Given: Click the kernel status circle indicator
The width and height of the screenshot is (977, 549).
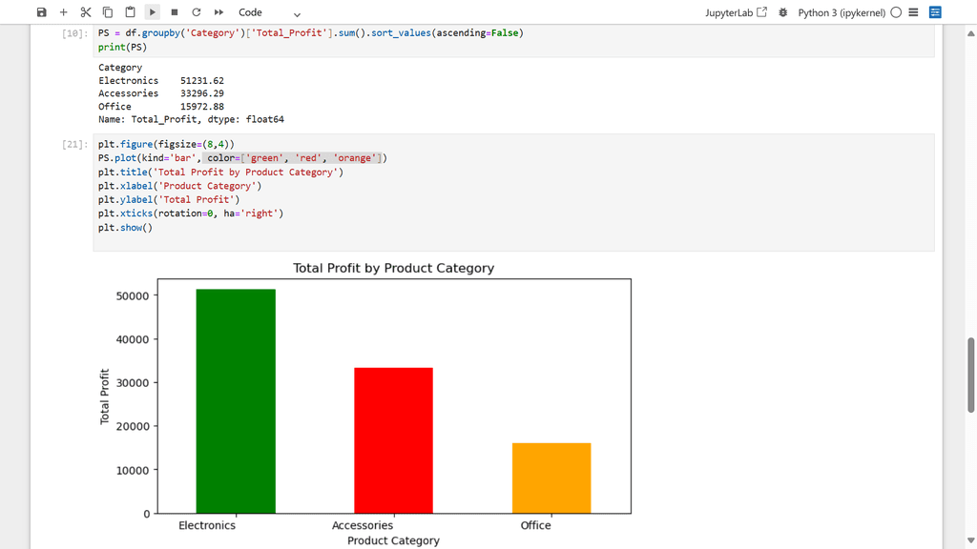Looking at the screenshot, I should [x=896, y=12].
